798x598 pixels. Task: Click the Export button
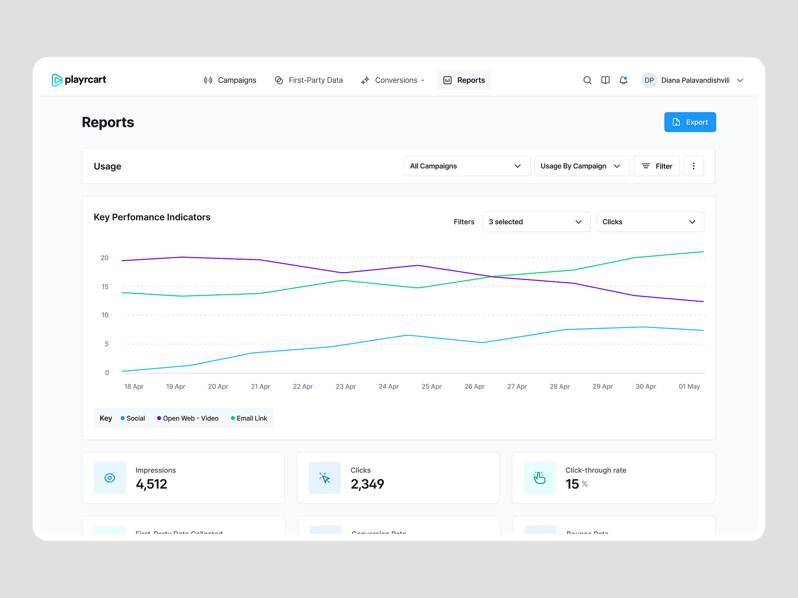coord(690,122)
